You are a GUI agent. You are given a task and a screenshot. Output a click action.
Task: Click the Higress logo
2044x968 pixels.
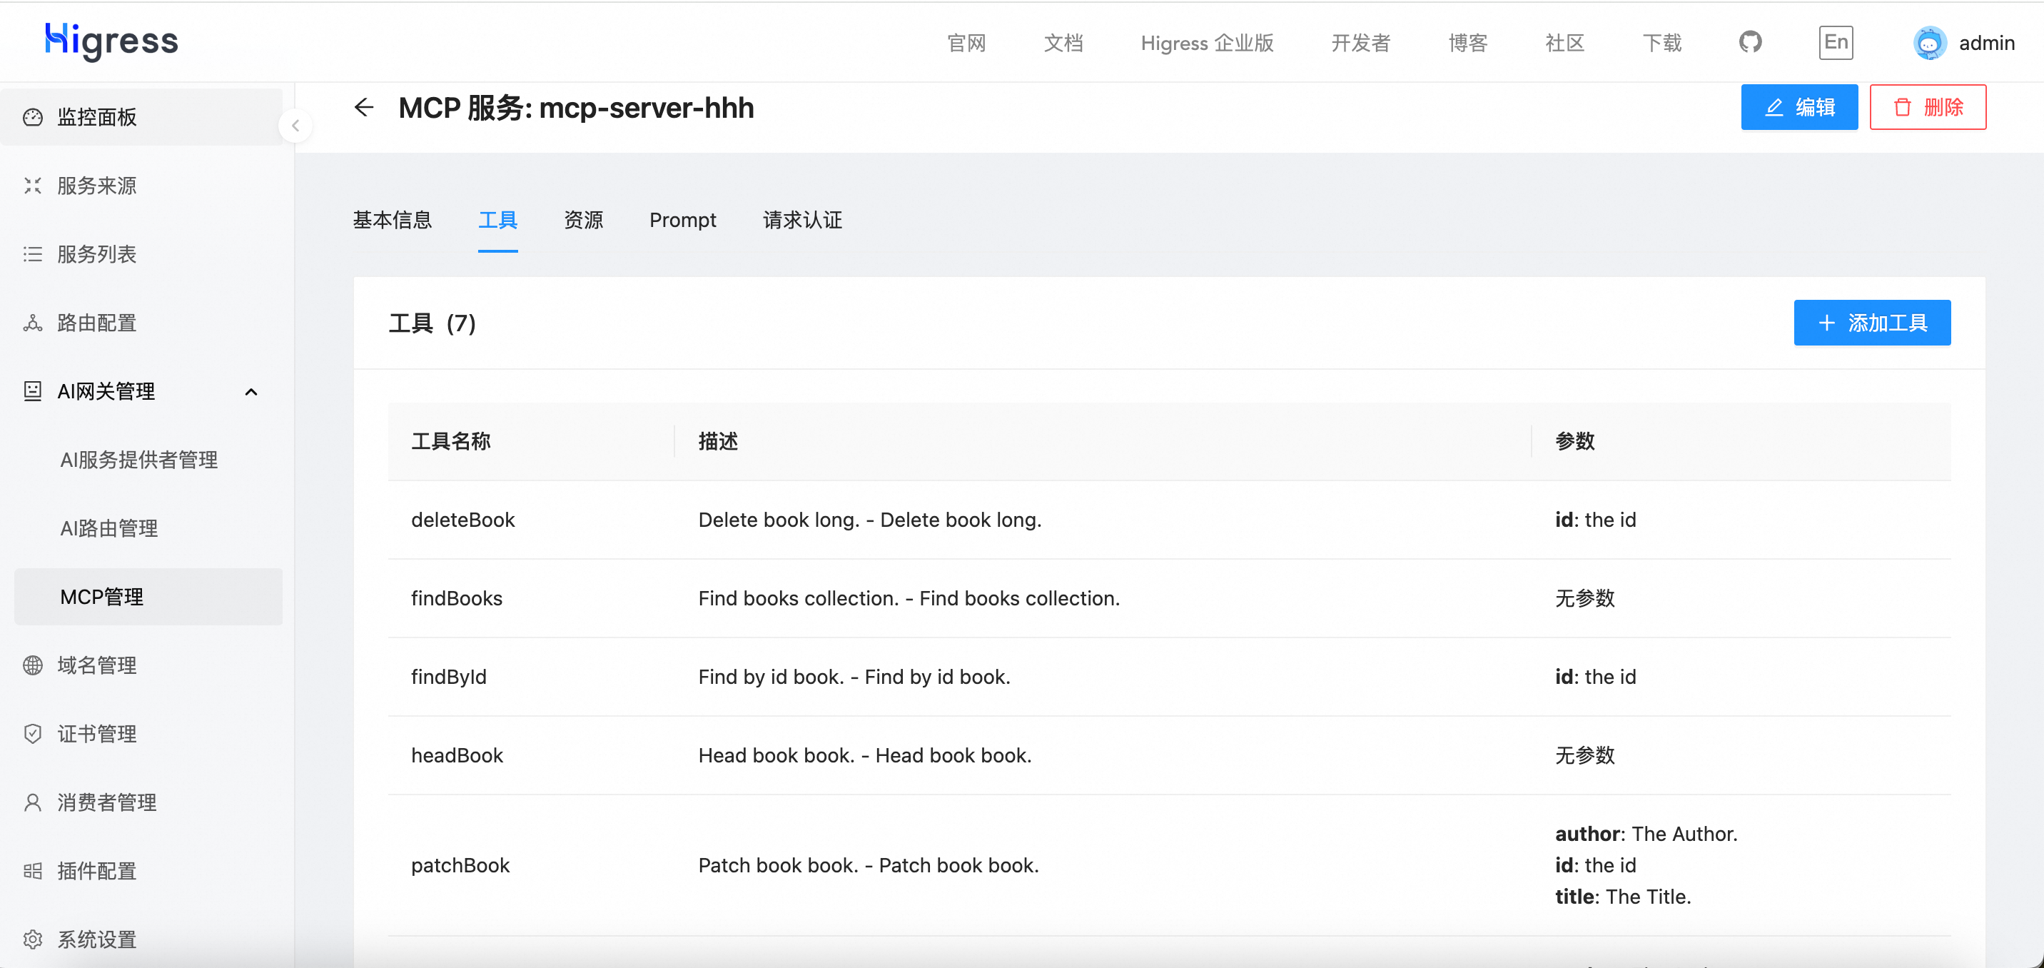[x=112, y=41]
